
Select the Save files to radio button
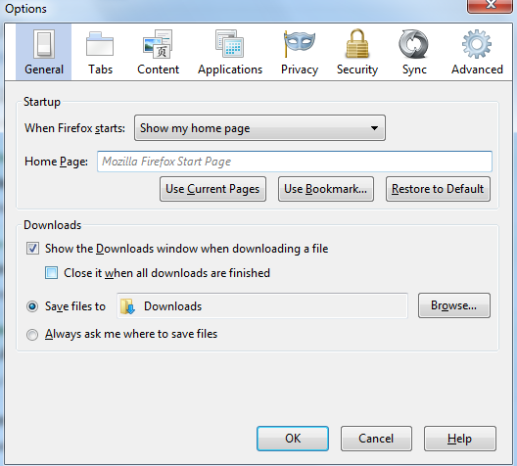click(x=32, y=306)
